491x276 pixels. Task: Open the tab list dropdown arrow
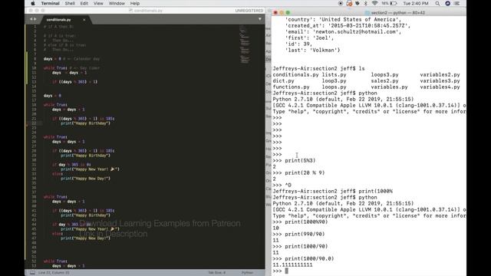pos(260,19)
